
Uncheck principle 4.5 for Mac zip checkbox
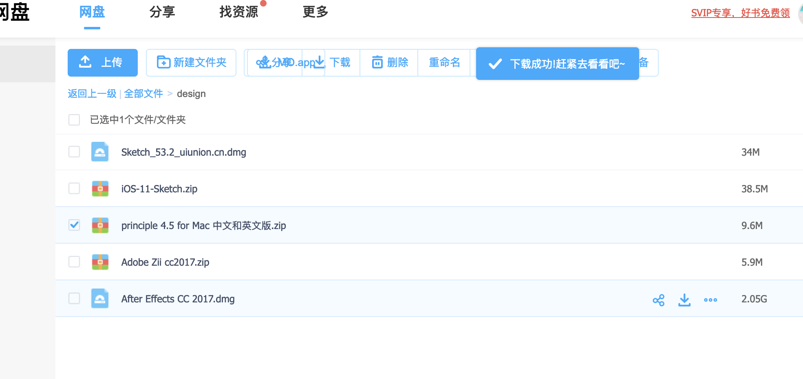(x=74, y=225)
